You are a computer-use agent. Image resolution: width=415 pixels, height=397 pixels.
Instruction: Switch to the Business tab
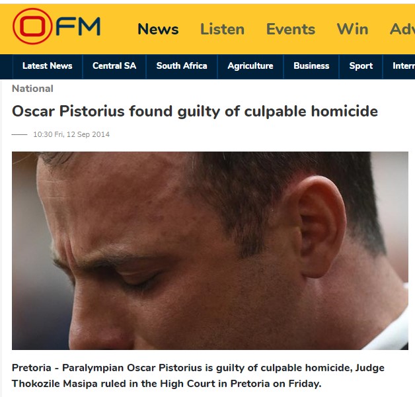(311, 66)
